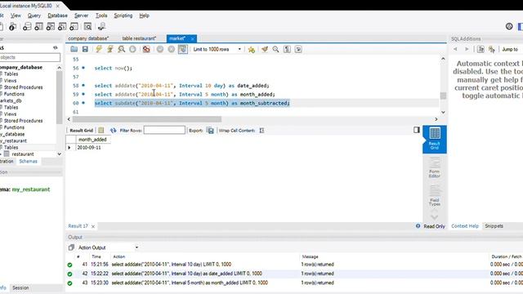The height and width of the screenshot is (294, 523).
Task: Click the create stored procedure icon
Action: click(62, 27)
